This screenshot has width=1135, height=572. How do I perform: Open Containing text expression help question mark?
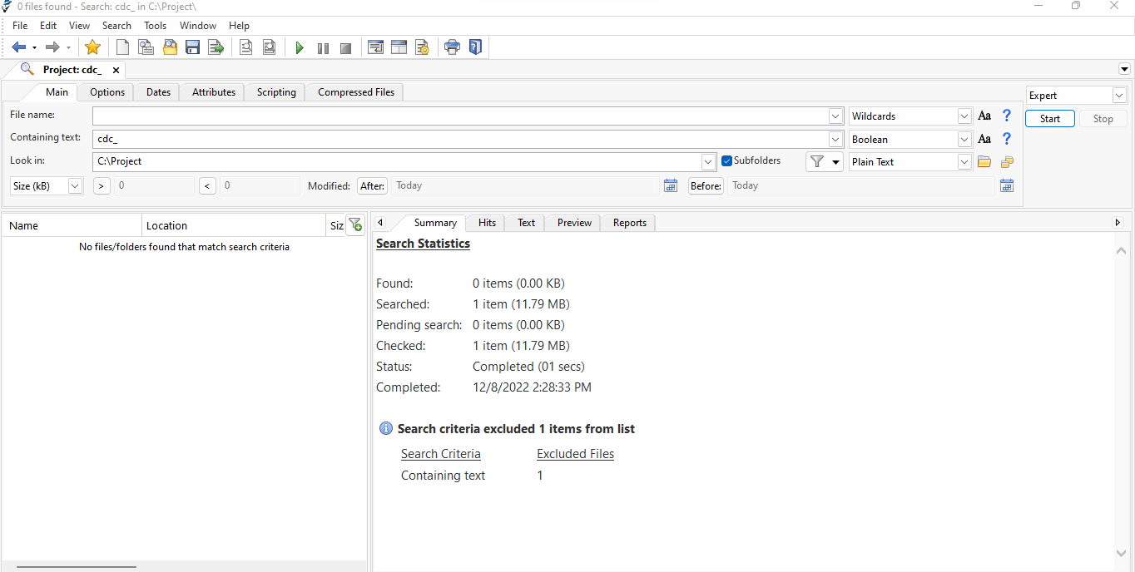1006,139
